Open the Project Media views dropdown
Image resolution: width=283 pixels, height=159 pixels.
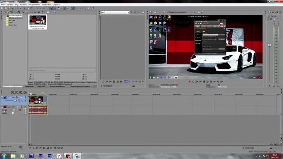tap(51, 12)
